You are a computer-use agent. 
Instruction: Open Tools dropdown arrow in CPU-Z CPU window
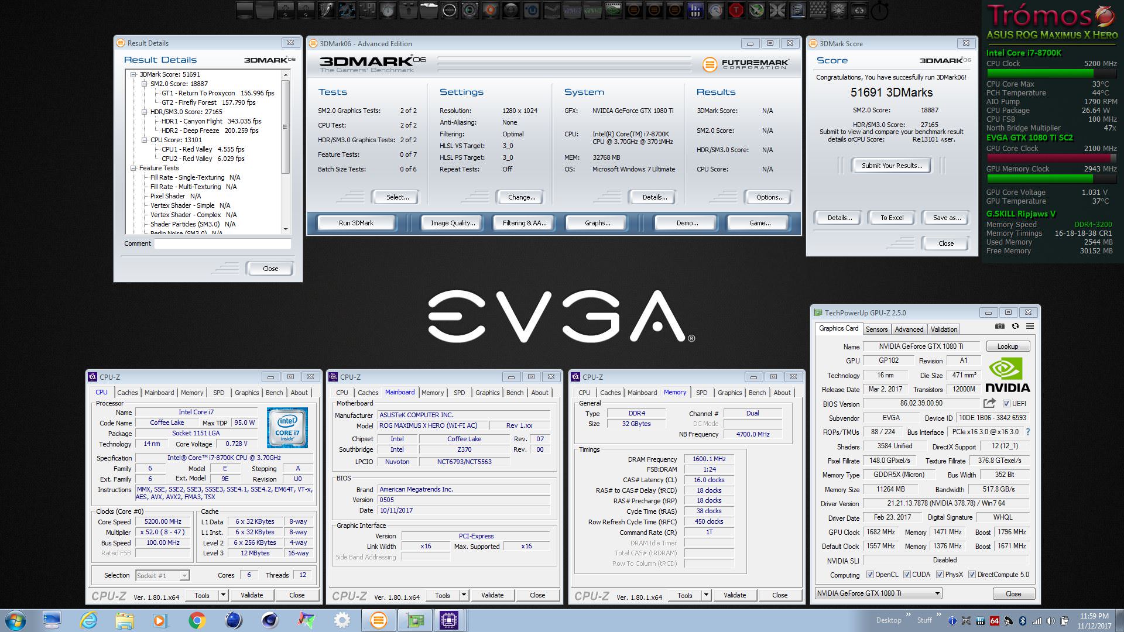point(222,595)
